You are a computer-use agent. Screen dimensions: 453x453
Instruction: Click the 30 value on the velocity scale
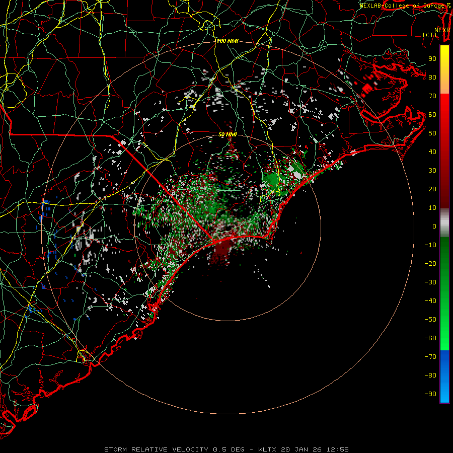pyautogui.click(x=432, y=171)
